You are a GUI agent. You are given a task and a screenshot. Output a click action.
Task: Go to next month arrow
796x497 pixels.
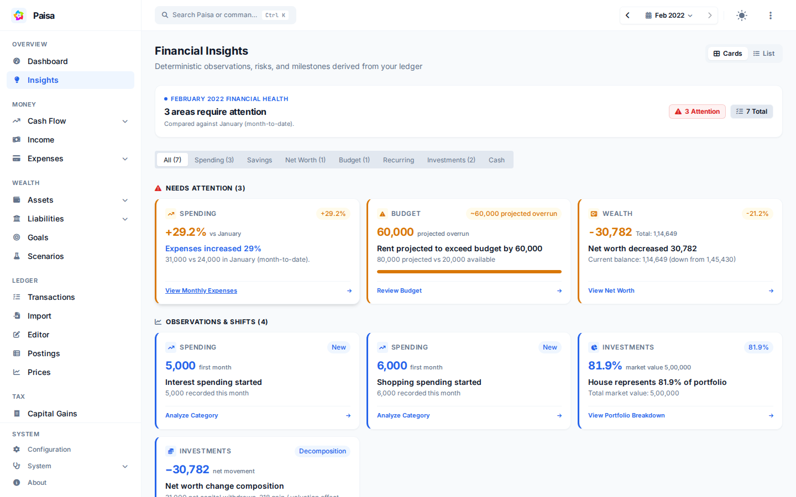point(710,15)
